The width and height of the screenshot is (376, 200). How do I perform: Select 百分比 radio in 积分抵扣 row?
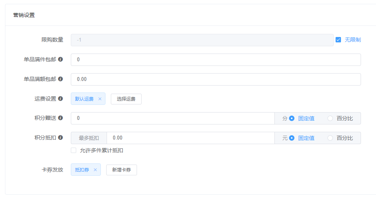coord(330,138)
